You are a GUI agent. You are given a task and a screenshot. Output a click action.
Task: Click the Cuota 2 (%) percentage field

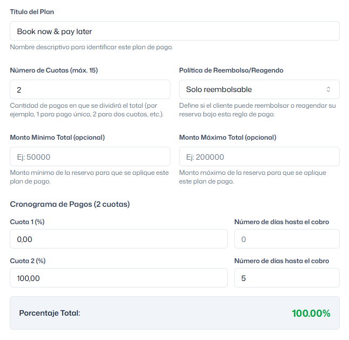click(x=118, y=278)
